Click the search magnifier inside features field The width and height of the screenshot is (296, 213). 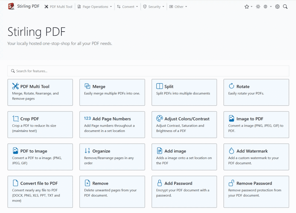(13, 71)
